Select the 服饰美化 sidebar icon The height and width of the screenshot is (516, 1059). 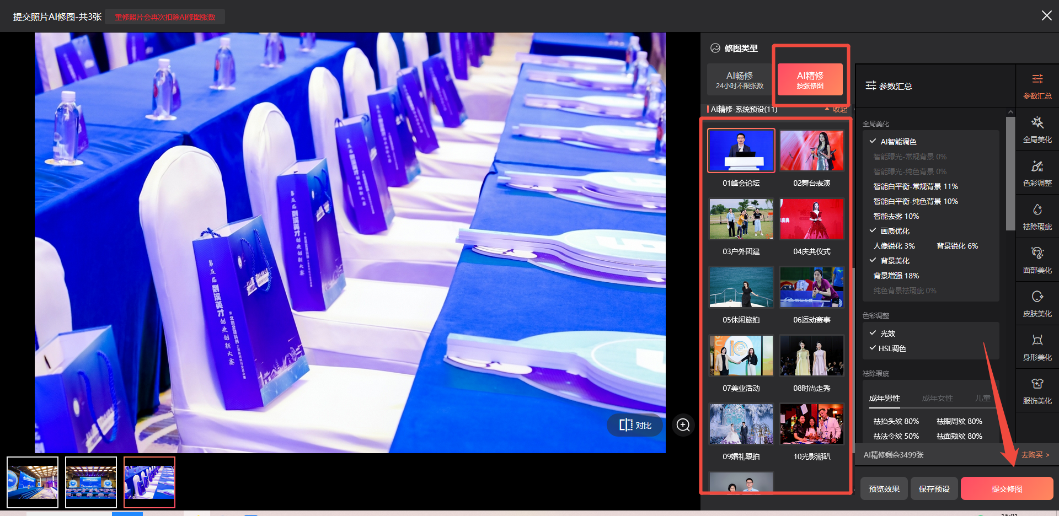click(1037, 391)
